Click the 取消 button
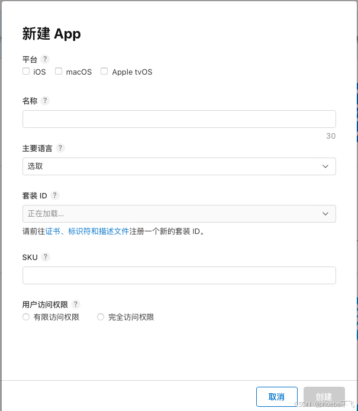Viewport: 358px width, 411px height. pyautogui.click(x=277, y=397)
